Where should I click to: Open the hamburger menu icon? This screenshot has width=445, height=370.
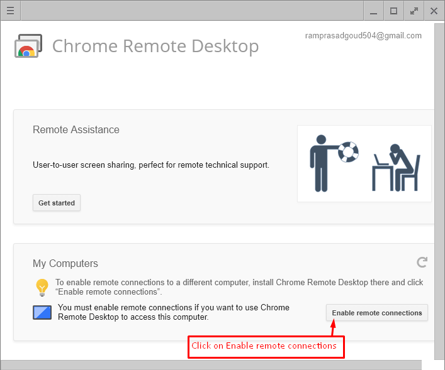coord(11,11)
